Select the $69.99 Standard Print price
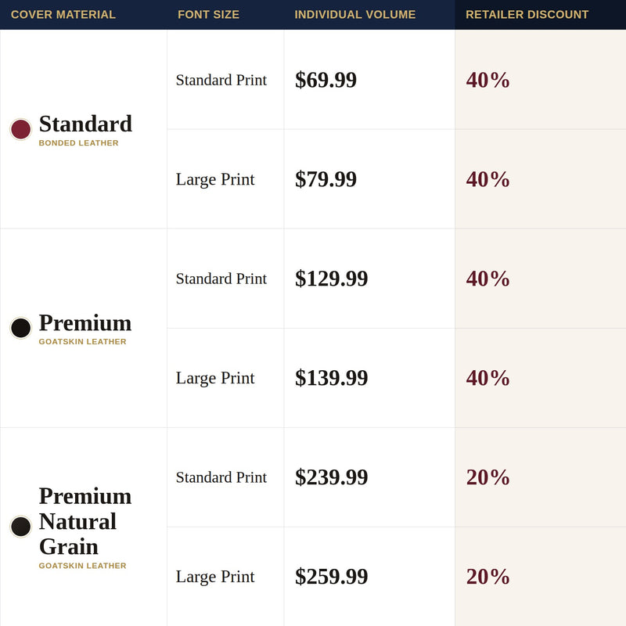The image size is (626, 626). point(326,80)
